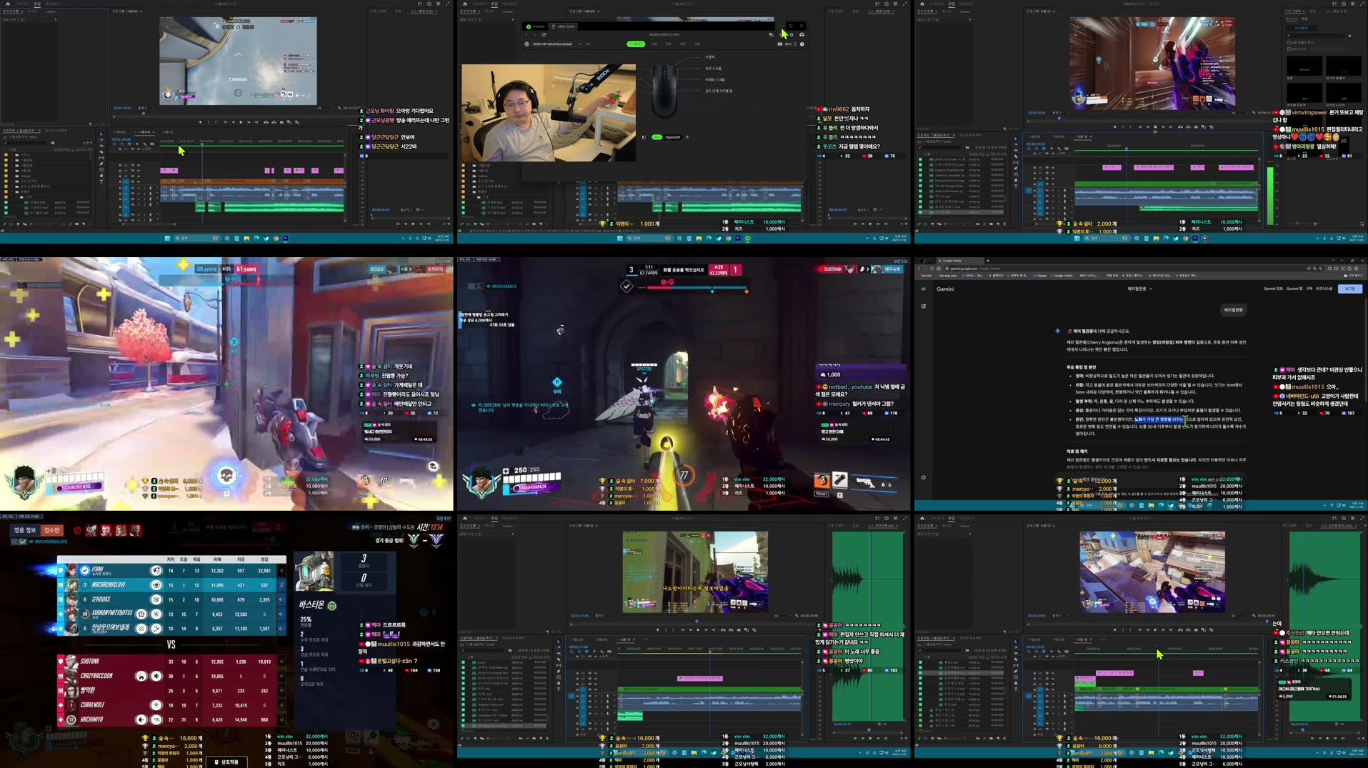
Task: Click the Play button in the Program monitor controls
Action: (x=241, y=122)
